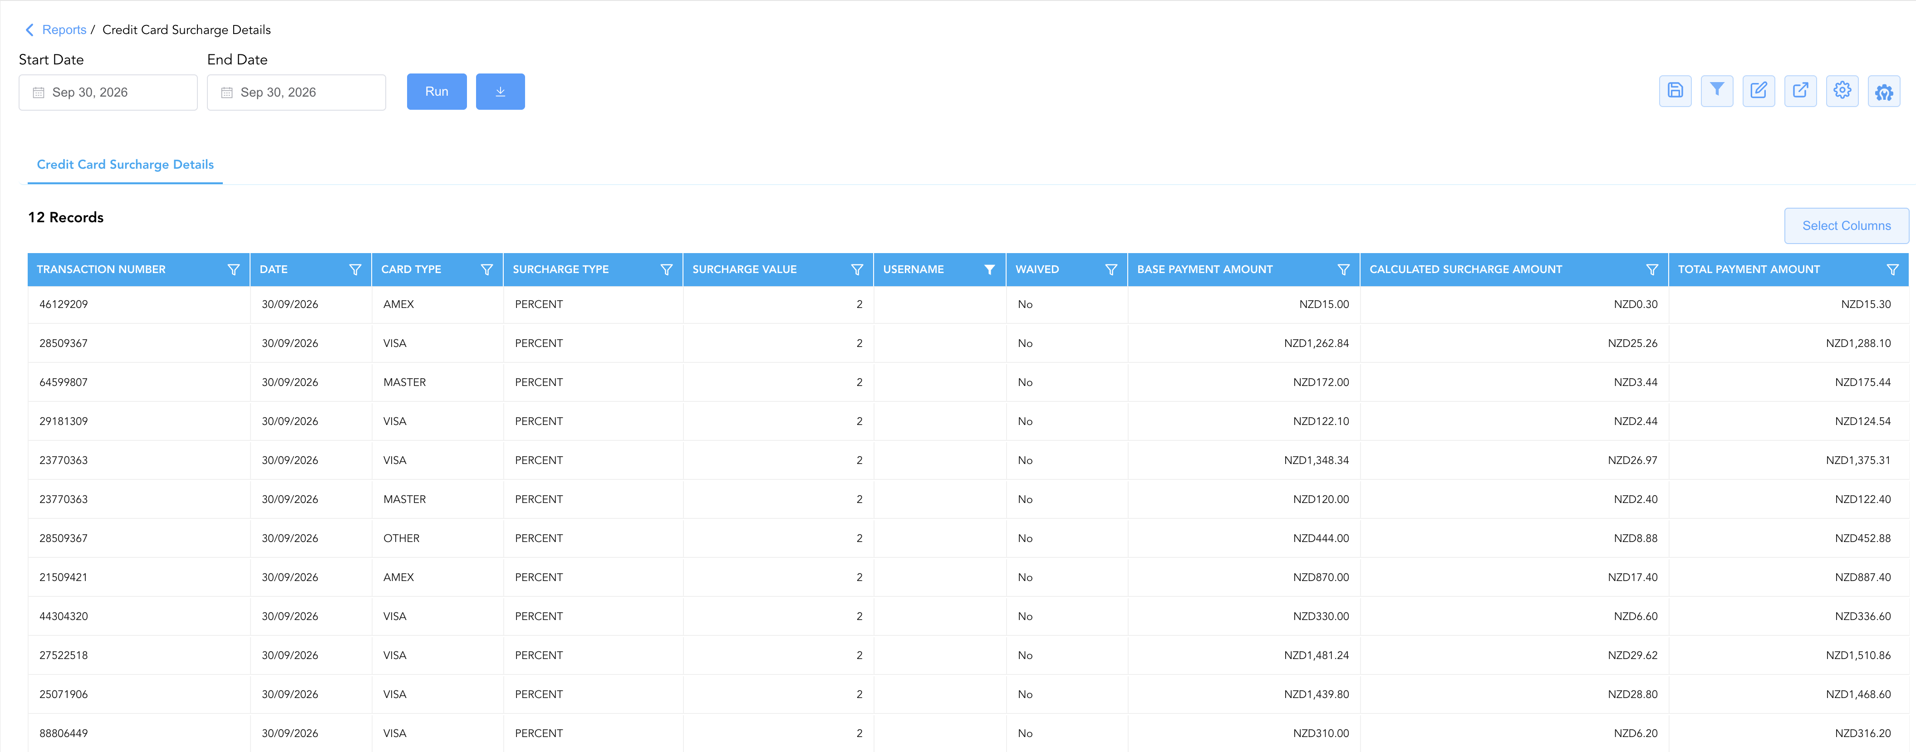
Task: Sort by Transaction Number header
Action: (101, 270)
